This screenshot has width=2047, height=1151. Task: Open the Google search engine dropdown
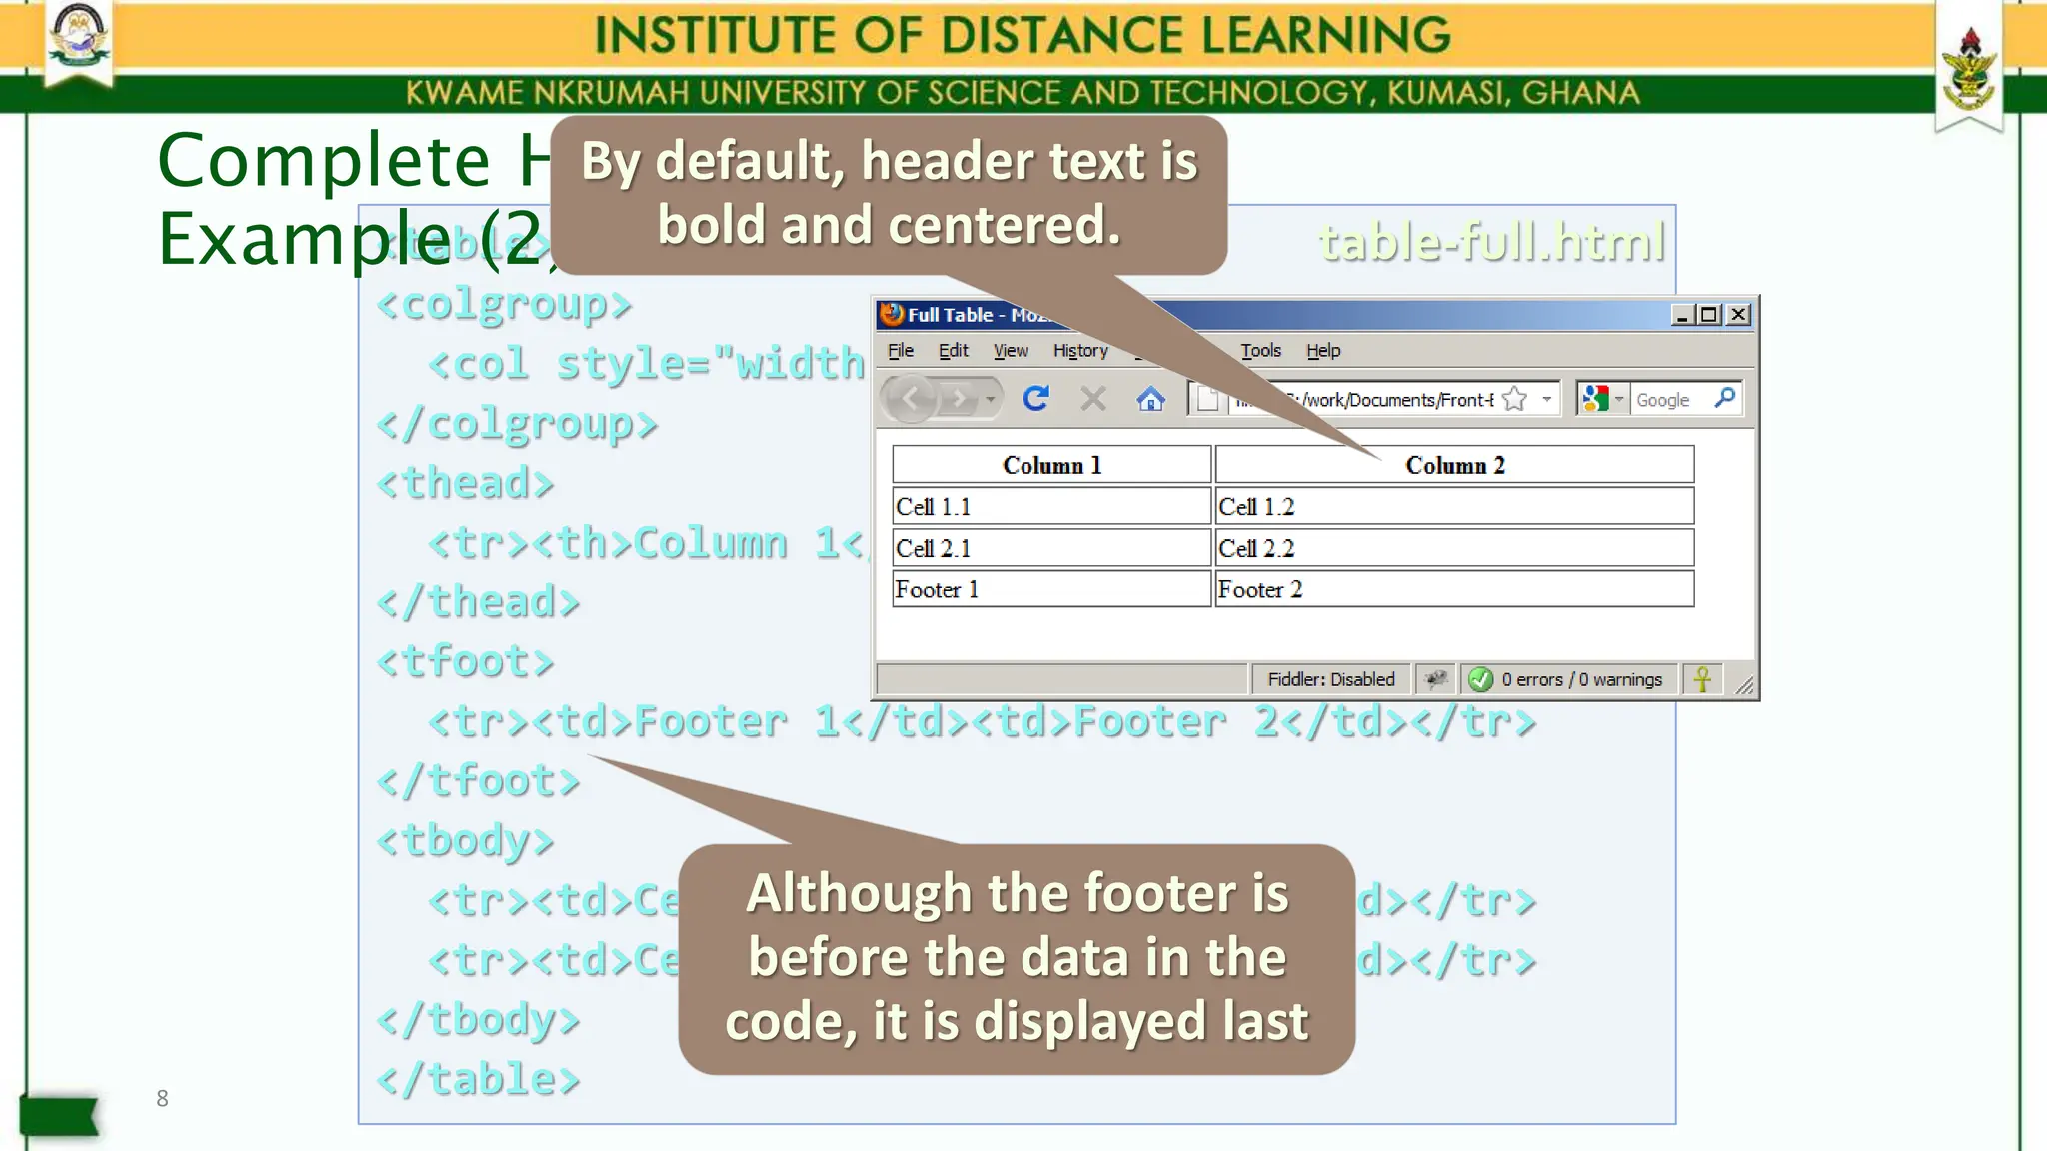1619,399
